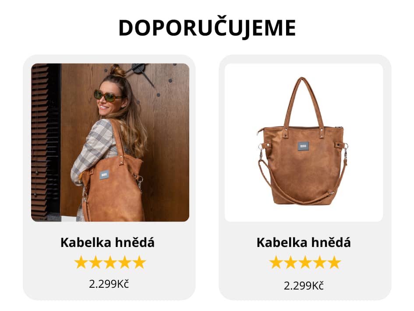This screenshot has height=311, width=414.
Task: Click the DOPORUČUJEME section heading
Action: 207,28
